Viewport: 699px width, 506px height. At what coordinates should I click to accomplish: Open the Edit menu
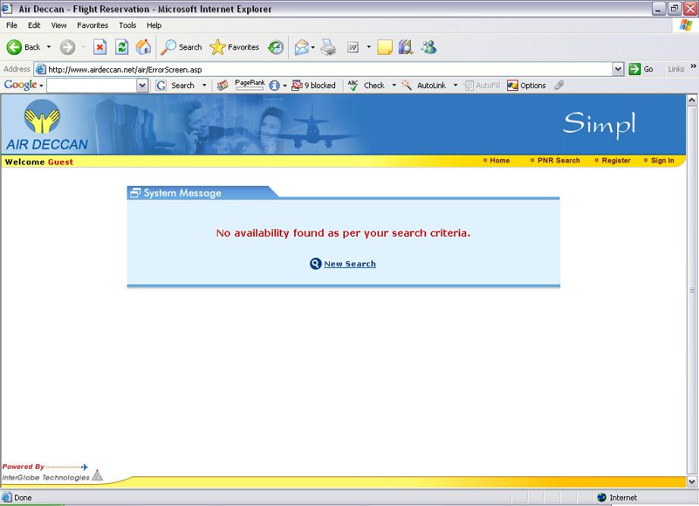click(34, 26)
